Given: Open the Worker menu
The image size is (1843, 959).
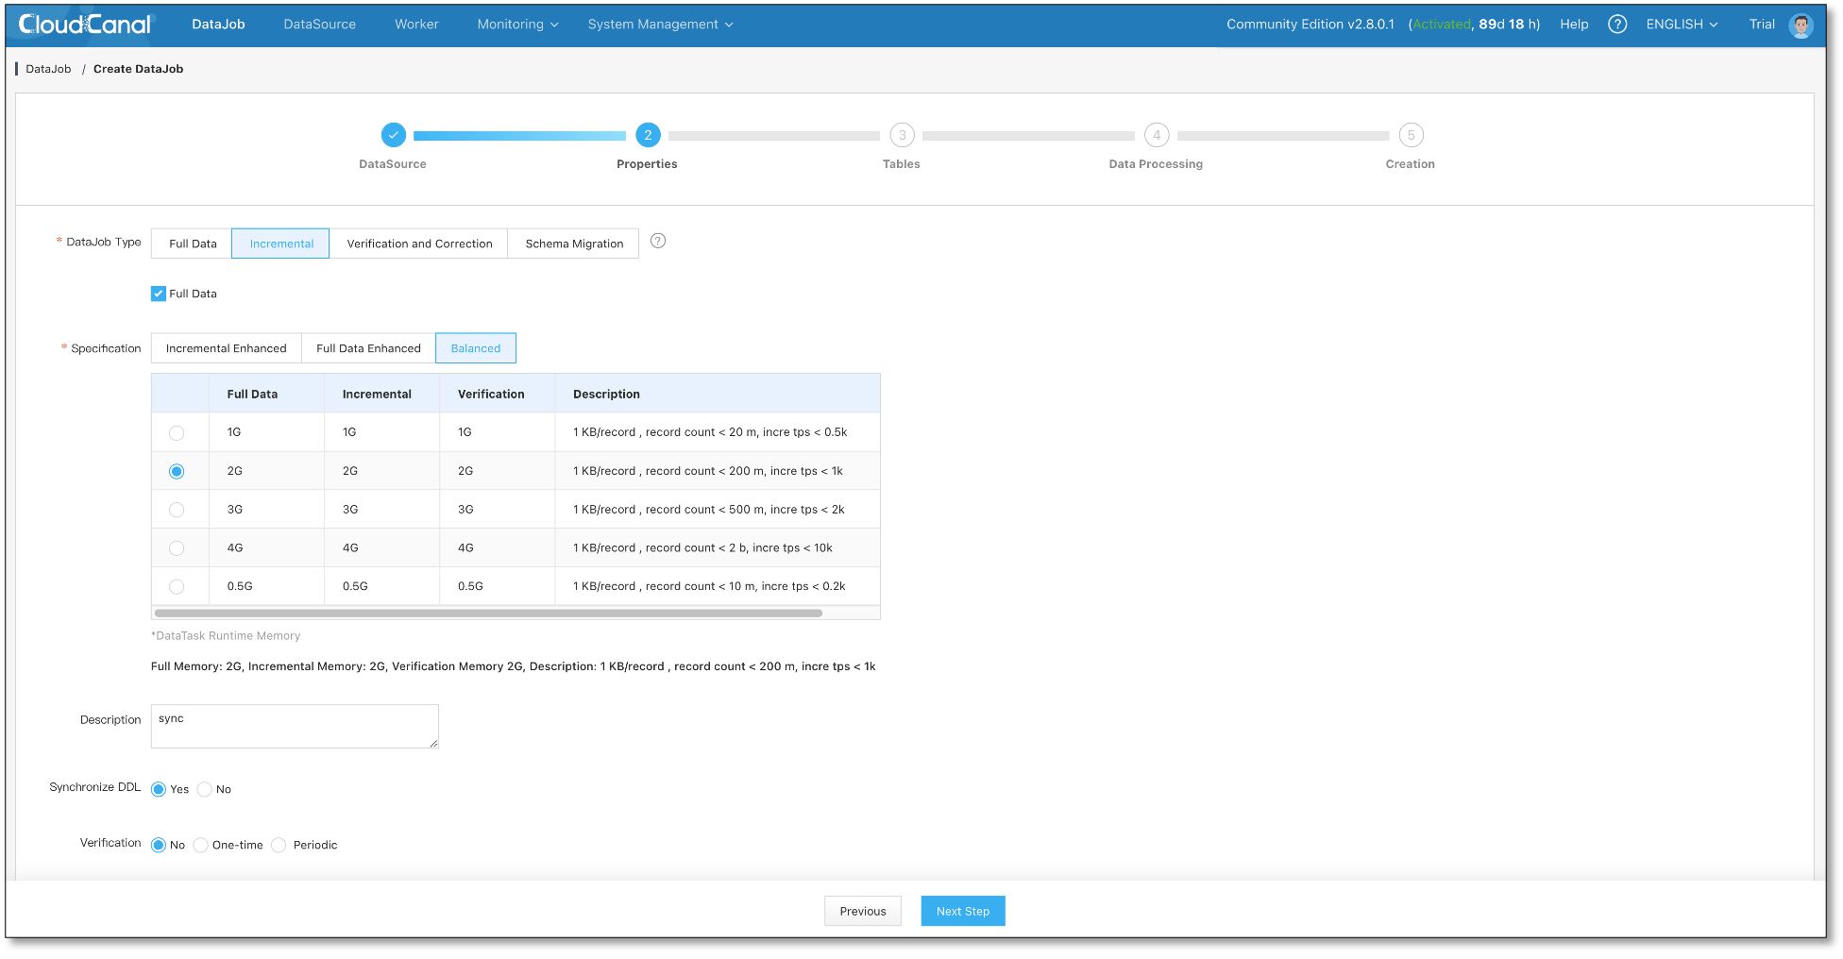Looking at the screenshot, I should [416, 25].
